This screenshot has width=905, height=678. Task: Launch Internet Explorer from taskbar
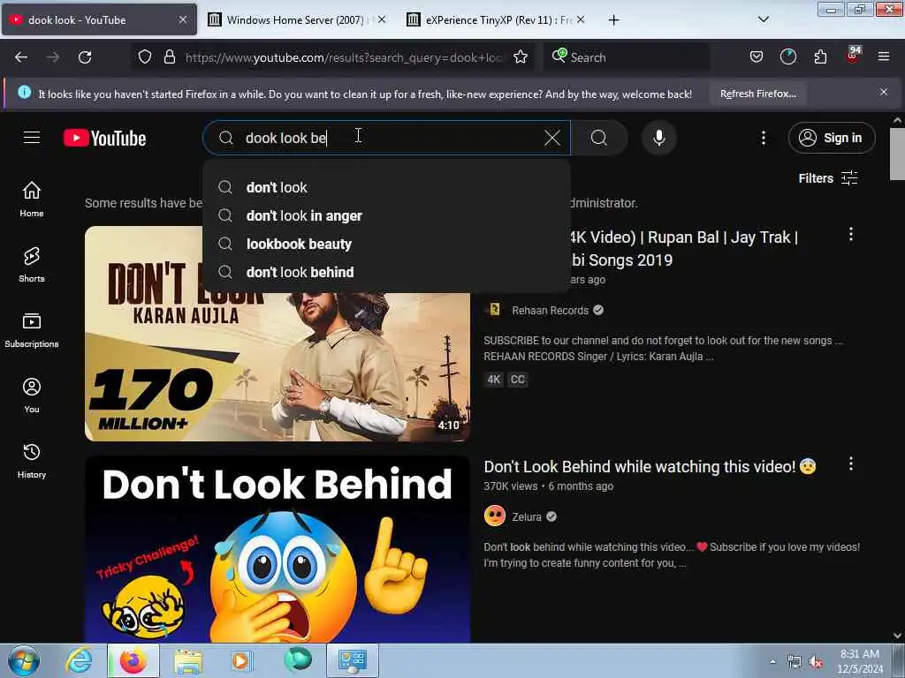coord(78,660)
